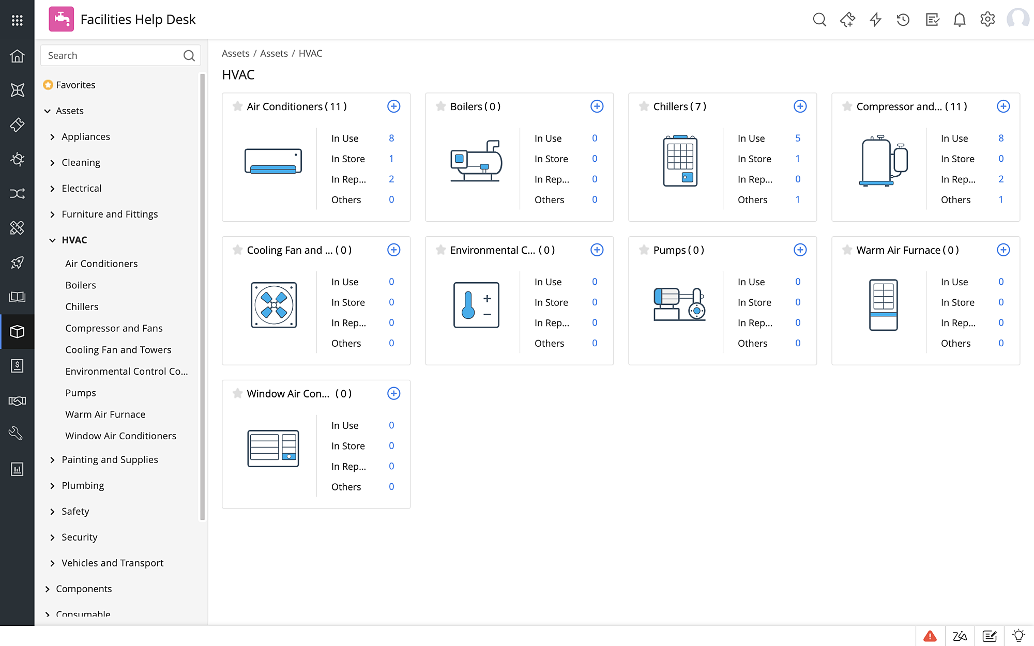Click the notifications bell icon

pyautogui.click(x=959, y=20)
